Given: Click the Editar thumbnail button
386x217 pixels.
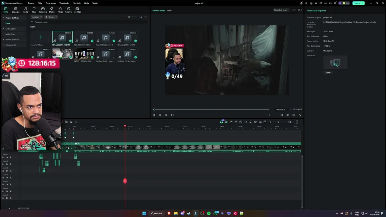Looking at the screenshot, I should pyautogui.click(x=328, y=73).
